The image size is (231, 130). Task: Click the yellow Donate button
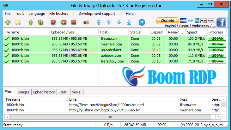[167, 21]
